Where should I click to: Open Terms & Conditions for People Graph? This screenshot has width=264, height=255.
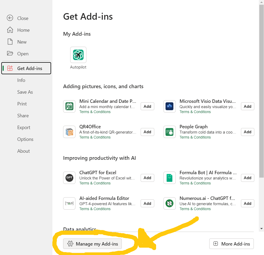coord(195,137)
